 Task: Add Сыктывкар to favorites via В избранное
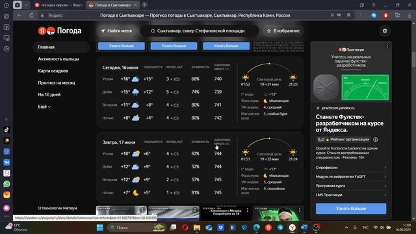coord(283,31)
